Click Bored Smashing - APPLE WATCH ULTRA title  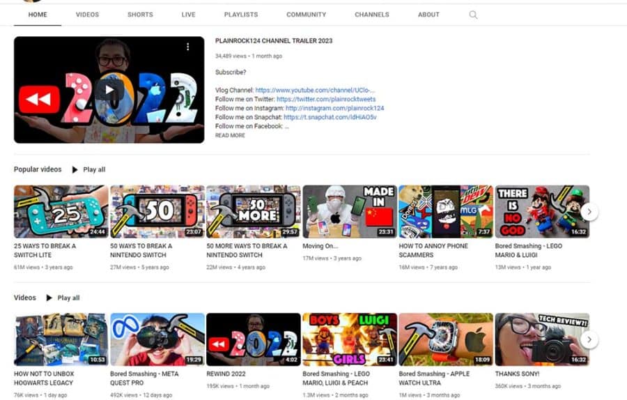coord(434,378)
